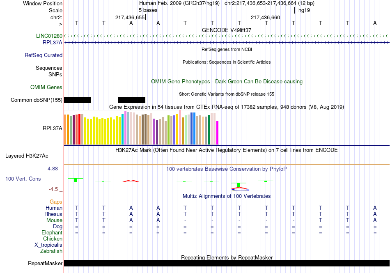
Task: Open Common dbSNP(155) track label
Action: pos(37,100)
